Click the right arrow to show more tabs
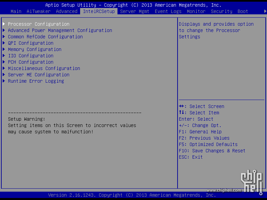Viewport: 267px width, 200px height. point(265,11)
